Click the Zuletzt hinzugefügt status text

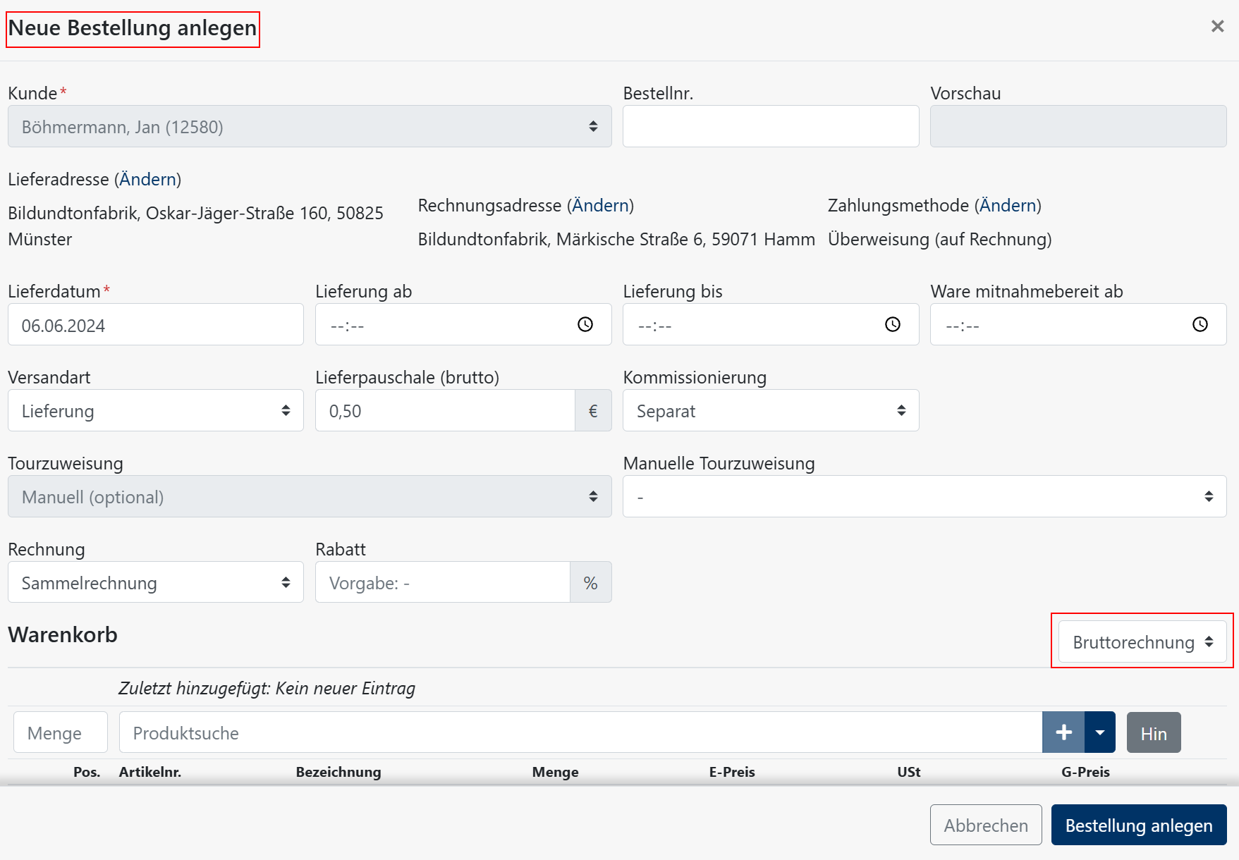pyautogui.click(x=267, y=688)
